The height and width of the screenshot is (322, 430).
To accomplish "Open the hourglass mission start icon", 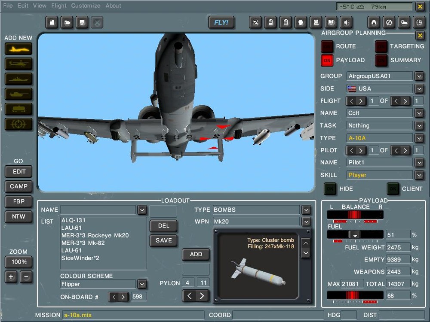I will click(255, 22).
